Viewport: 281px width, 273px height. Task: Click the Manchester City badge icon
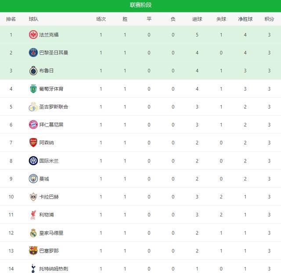(x=33, y=179)
